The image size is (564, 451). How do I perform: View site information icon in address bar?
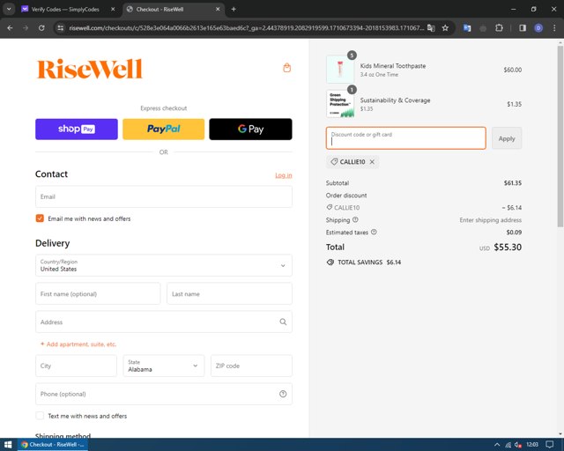pyautogui.click(x=61, y=27)
